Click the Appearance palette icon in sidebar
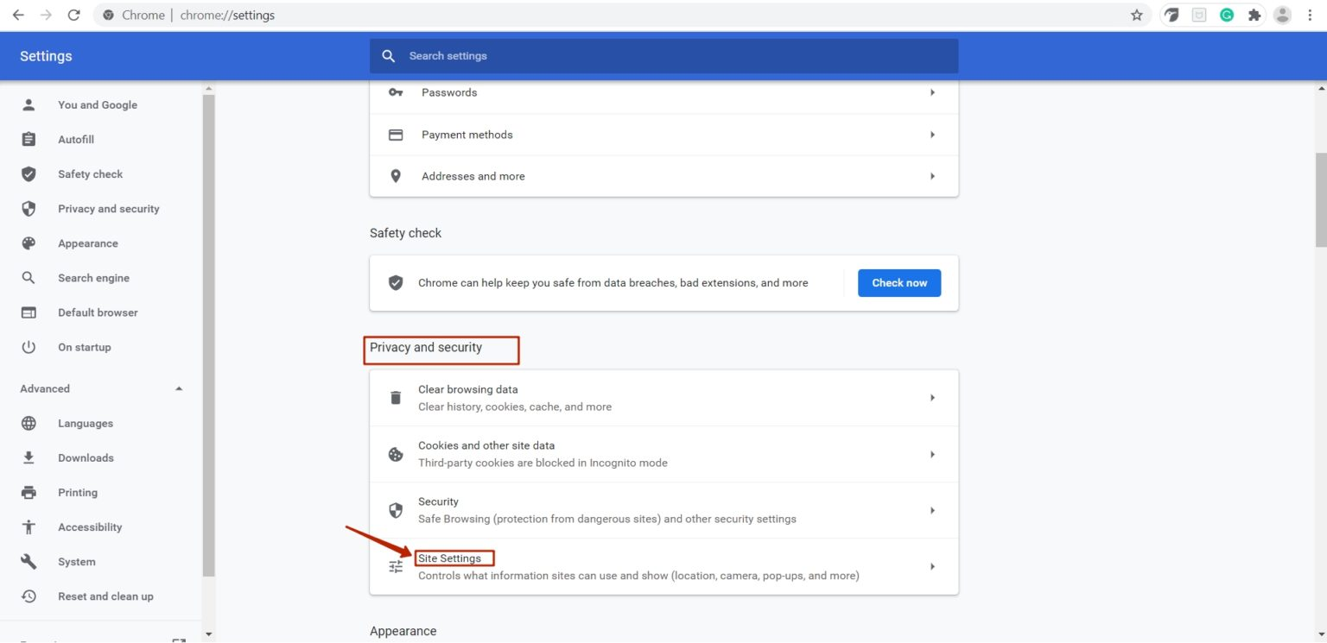 click(29, 243)
